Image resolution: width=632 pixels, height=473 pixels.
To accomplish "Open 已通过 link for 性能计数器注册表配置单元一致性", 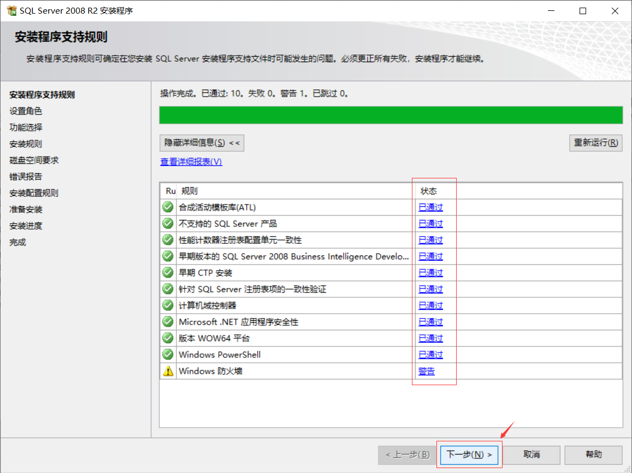I will tap(430, 241).
